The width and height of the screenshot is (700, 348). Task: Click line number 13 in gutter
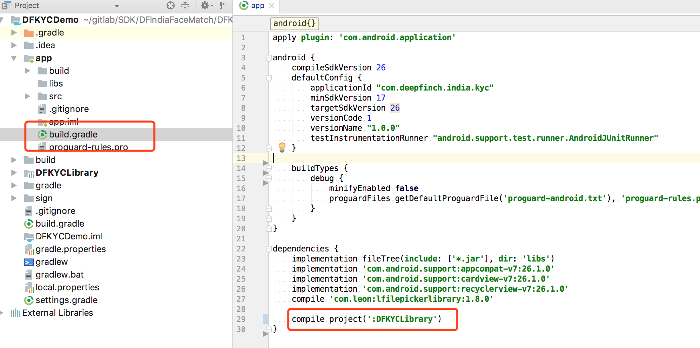tap(241, 158)
